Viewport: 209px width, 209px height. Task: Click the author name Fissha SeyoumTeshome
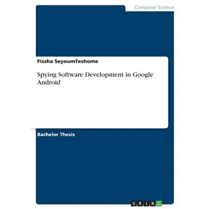pyautogui.click(x=67, y=61)
